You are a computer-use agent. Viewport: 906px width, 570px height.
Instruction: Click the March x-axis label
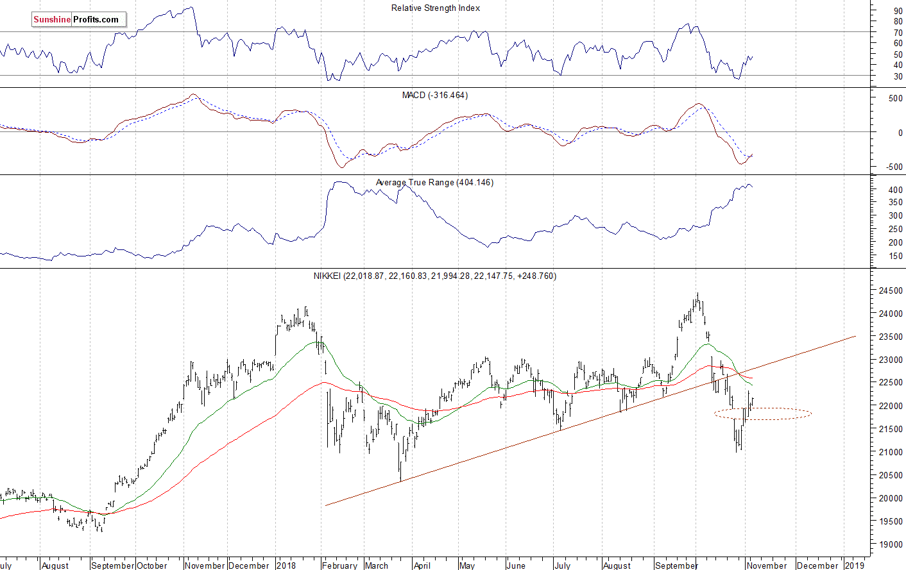pos(377,566)
